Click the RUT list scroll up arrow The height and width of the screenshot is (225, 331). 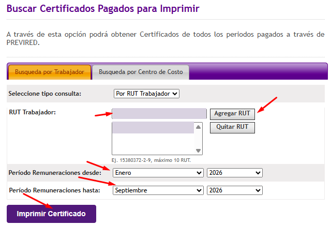click(198, 127)
